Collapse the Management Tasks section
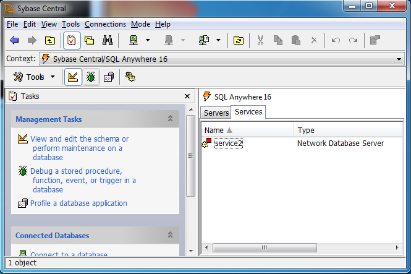Image resolution: width=411 pixels, height=274 pixels. click(x=170, y=119)
